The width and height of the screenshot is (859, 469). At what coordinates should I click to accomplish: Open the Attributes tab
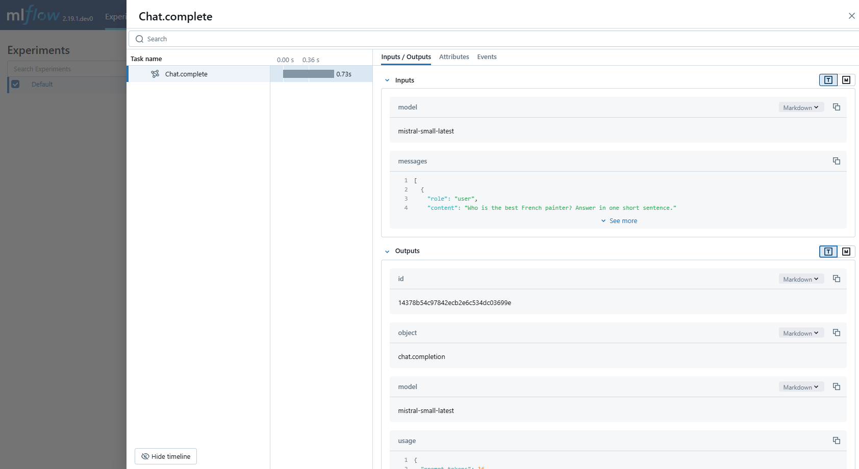[x=453, y=57]
